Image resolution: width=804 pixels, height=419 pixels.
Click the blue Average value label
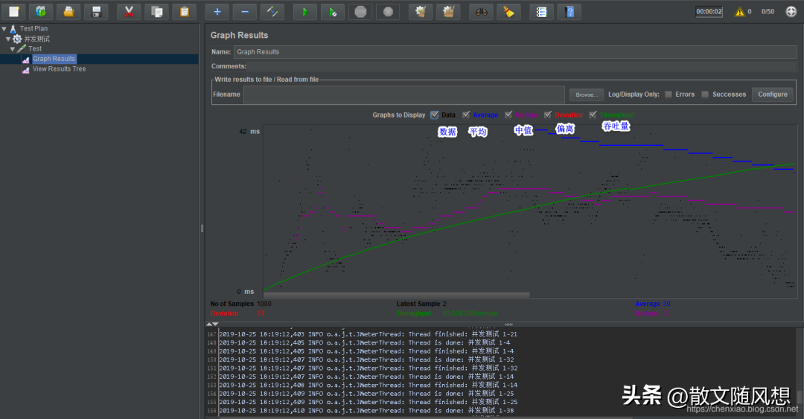pyautogui.click(x=653, y=304)
